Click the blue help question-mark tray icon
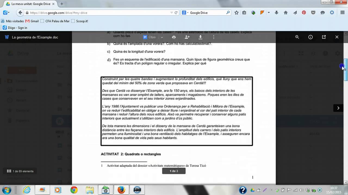The image size is (348, 195). pyautogui.click(x=243, y=190)
